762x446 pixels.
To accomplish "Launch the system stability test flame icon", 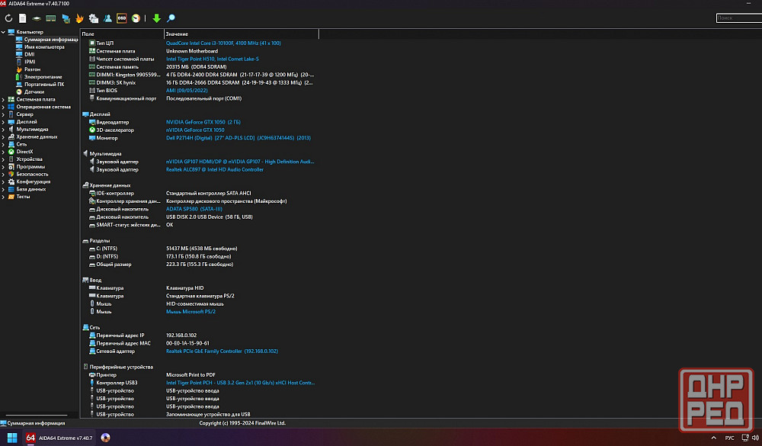I will coord(79,18).
